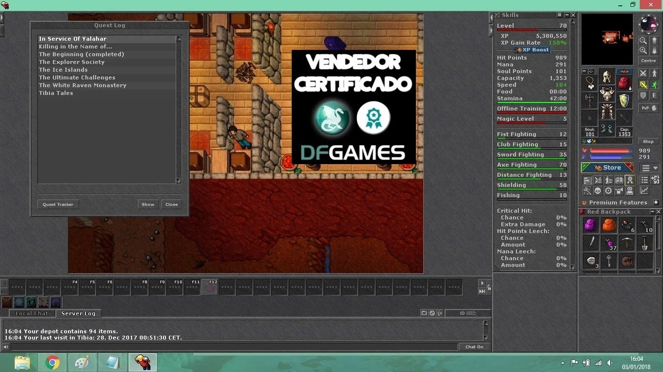Toggle stand while fighting mode
This screenshot has width=663, height=372.
[654, 73]
